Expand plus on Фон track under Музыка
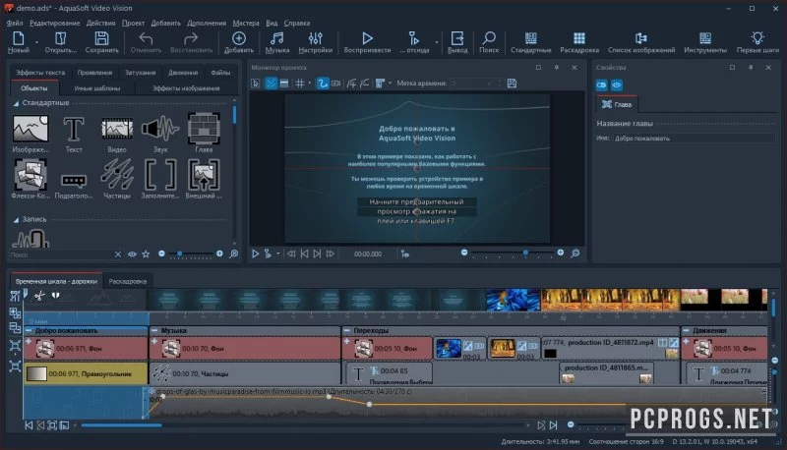 [154, 341]
